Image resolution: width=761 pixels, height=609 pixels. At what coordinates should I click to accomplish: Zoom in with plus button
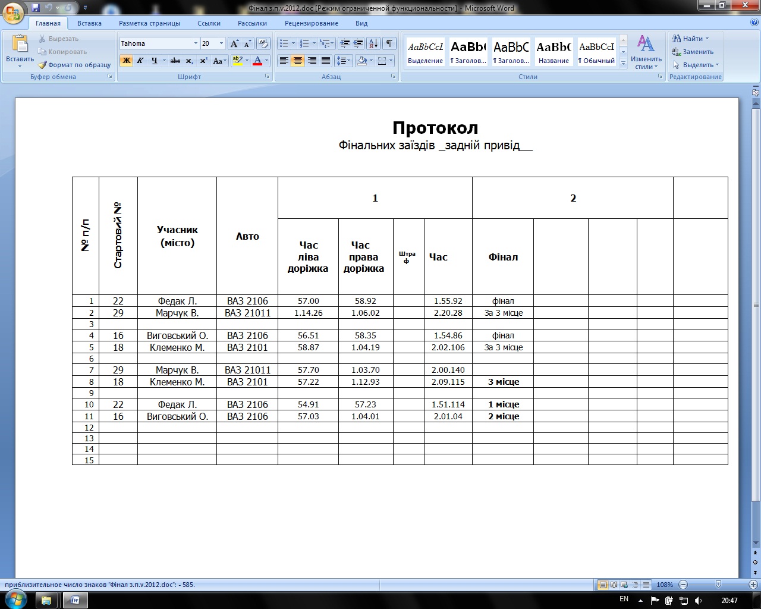(754, 585)
